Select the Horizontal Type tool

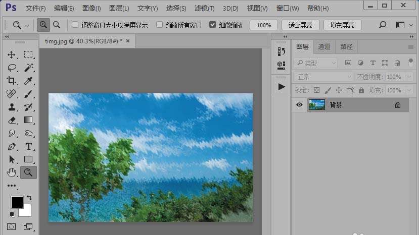point(29,146)
